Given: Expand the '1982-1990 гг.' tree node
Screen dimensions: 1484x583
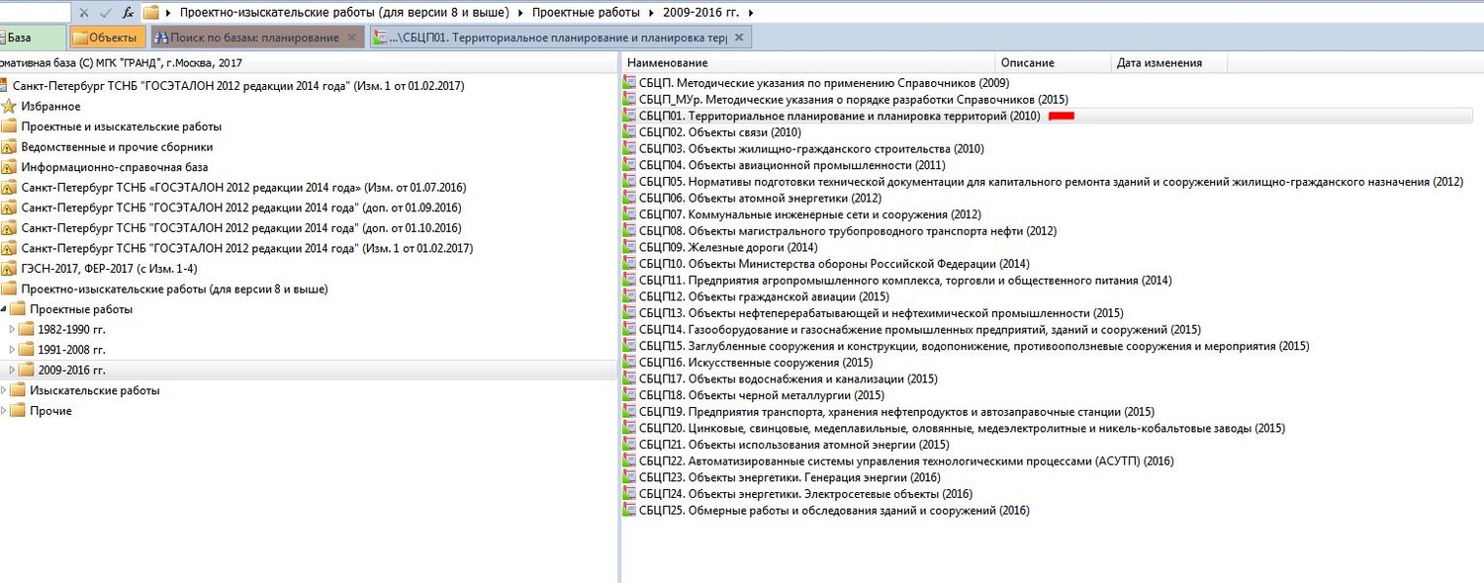Looking at the screenshot, I should pos(13,329).
